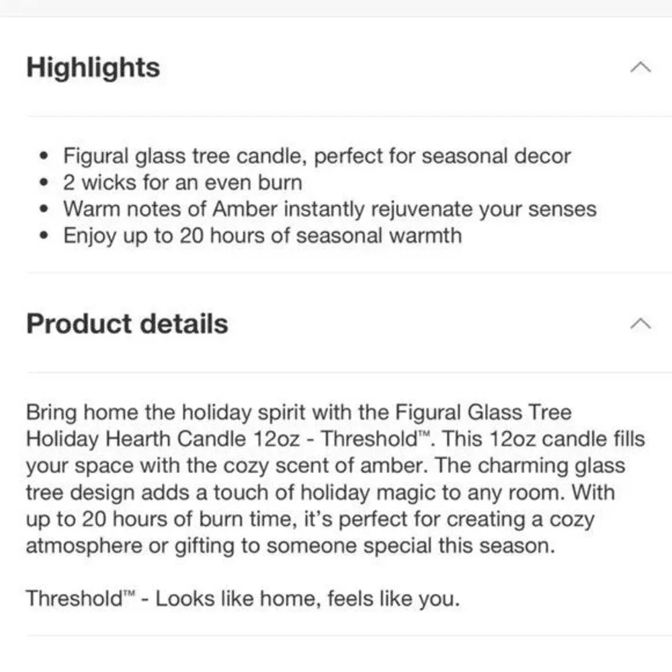The height and width of the screenshot is (672, 672).
Task: Click "Looks like home, feels like you." tagline
Action: [307, 598]
